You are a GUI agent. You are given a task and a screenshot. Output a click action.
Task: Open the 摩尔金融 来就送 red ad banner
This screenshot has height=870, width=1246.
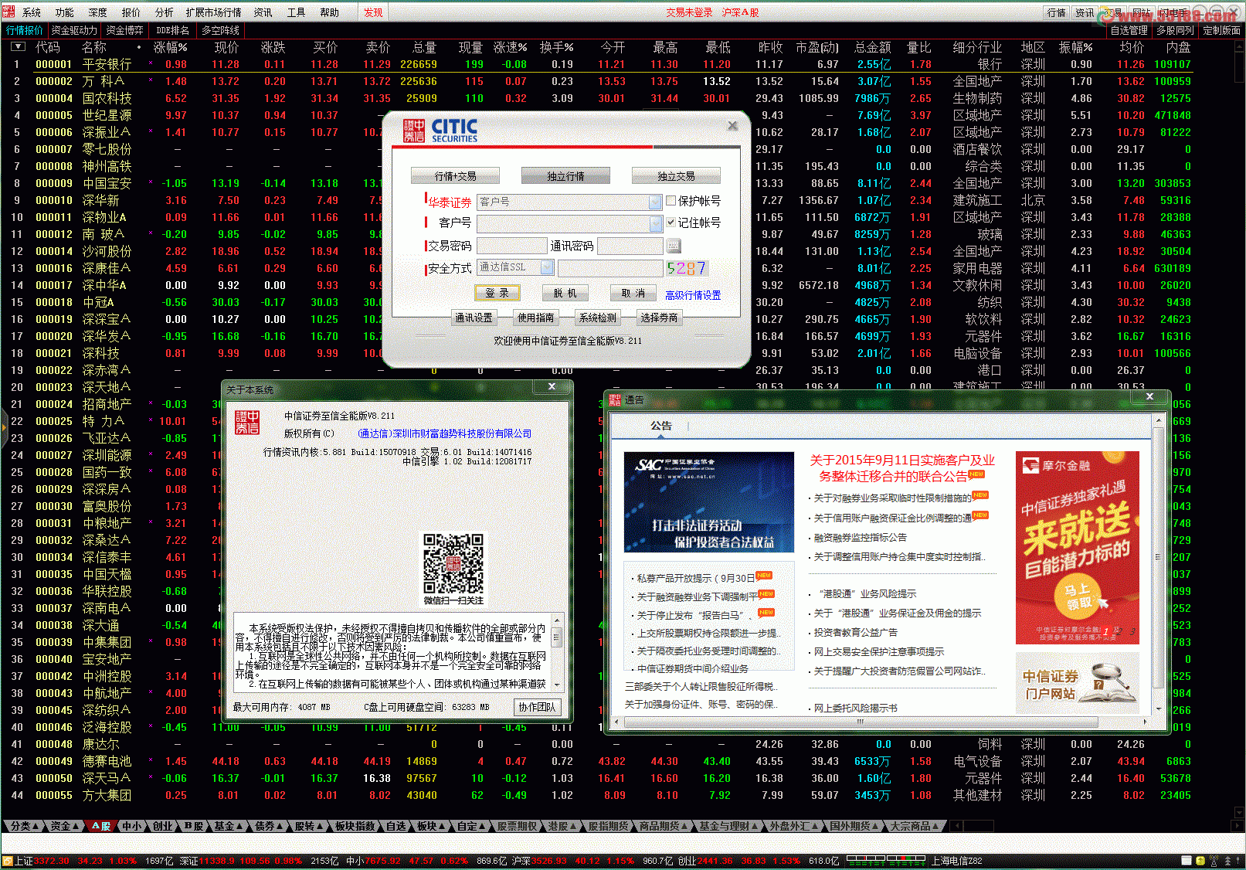point(1077,547)
